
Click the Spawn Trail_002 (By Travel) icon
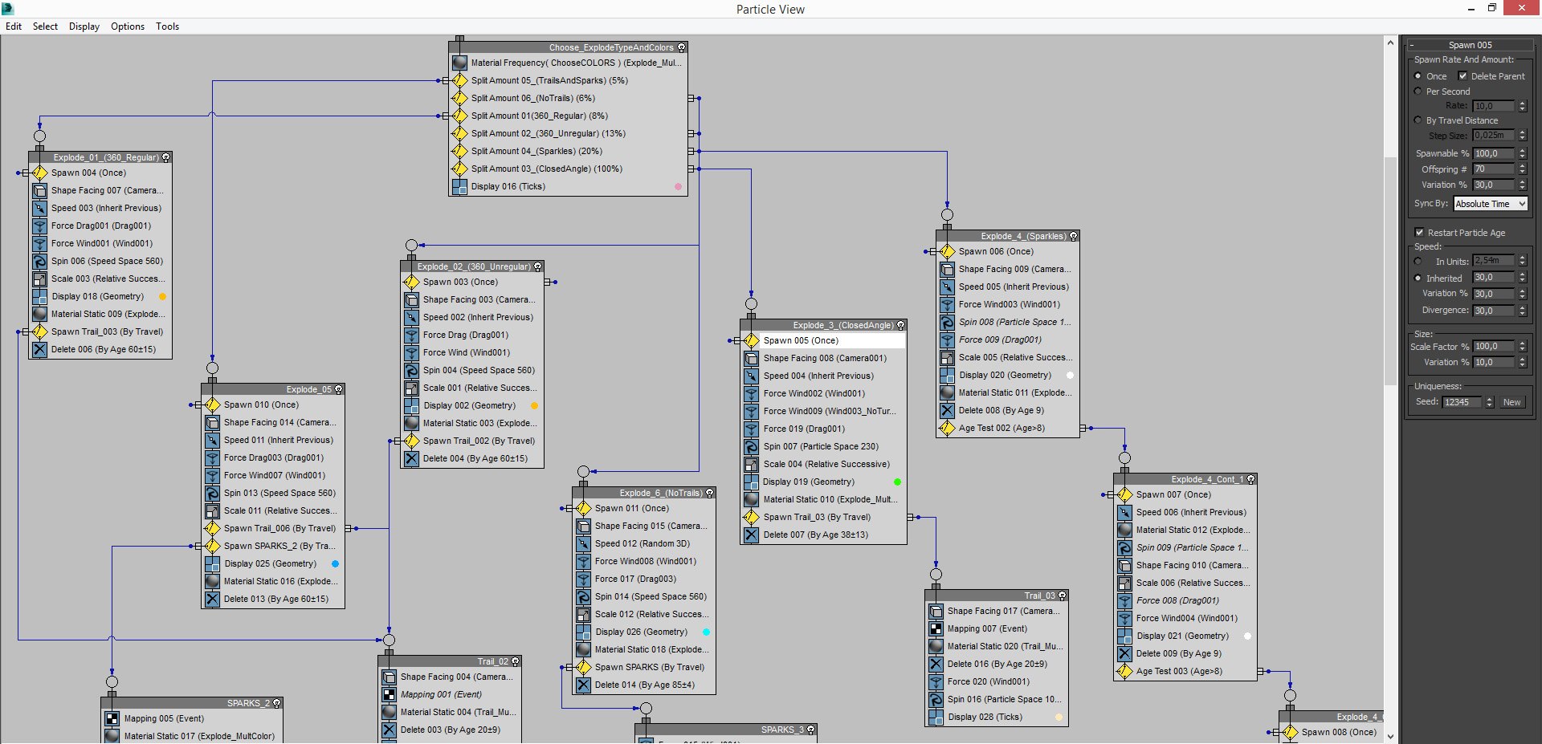point(411,441)
